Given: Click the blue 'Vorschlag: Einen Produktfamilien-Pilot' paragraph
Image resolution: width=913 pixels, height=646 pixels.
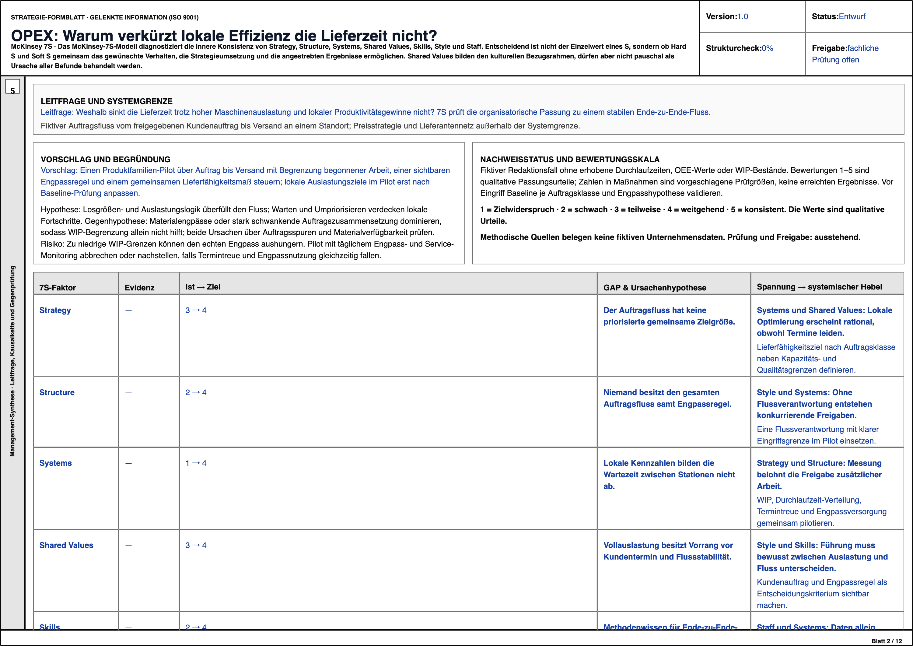Looking at the screenshot, I should point(245,182).
